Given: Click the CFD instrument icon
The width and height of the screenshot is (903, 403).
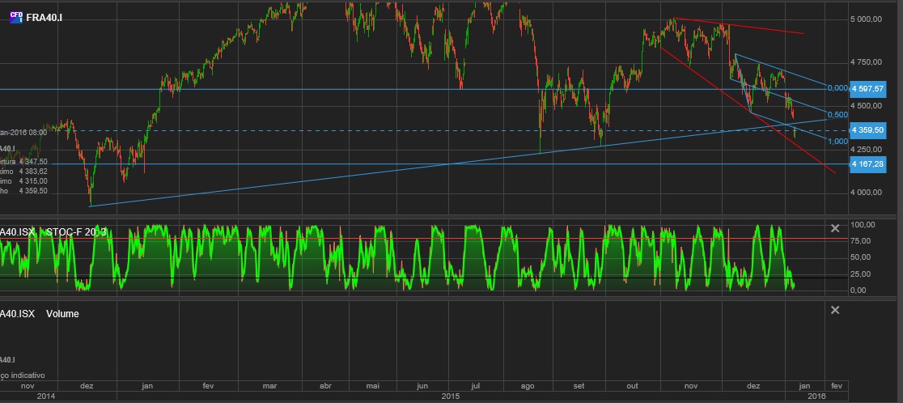Looking at the screenshot, I should click(15, 17).
